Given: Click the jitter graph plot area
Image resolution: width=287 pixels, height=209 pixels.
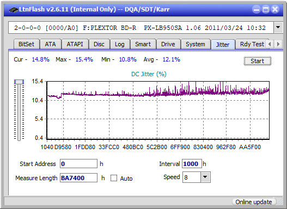Looking at the screenshot, I should tap(158, 110).
